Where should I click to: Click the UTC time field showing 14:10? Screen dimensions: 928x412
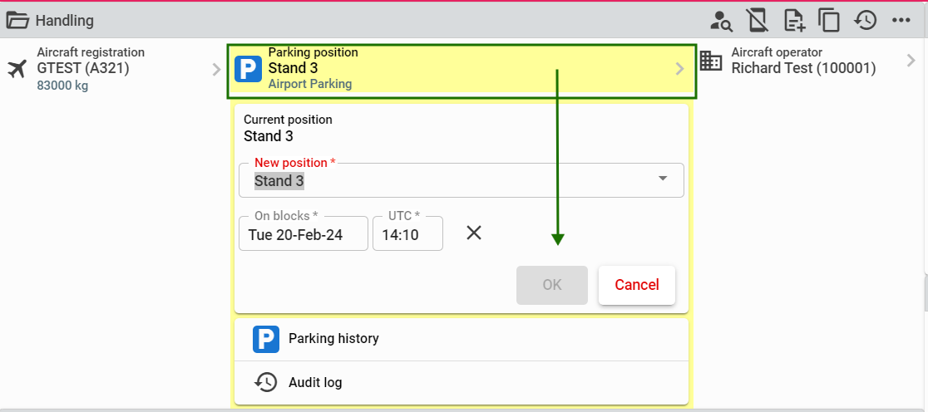coord(407,233)
